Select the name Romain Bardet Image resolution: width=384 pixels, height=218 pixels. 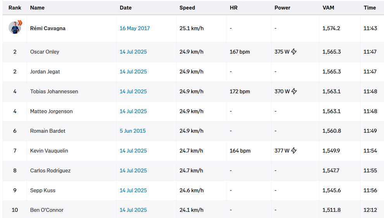pyautogui.click(x=48, y=131)
